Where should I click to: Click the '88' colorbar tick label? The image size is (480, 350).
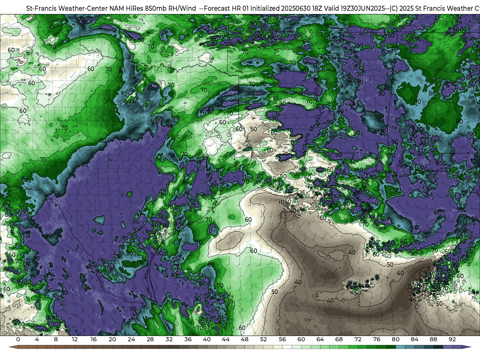tap(433, 339)
